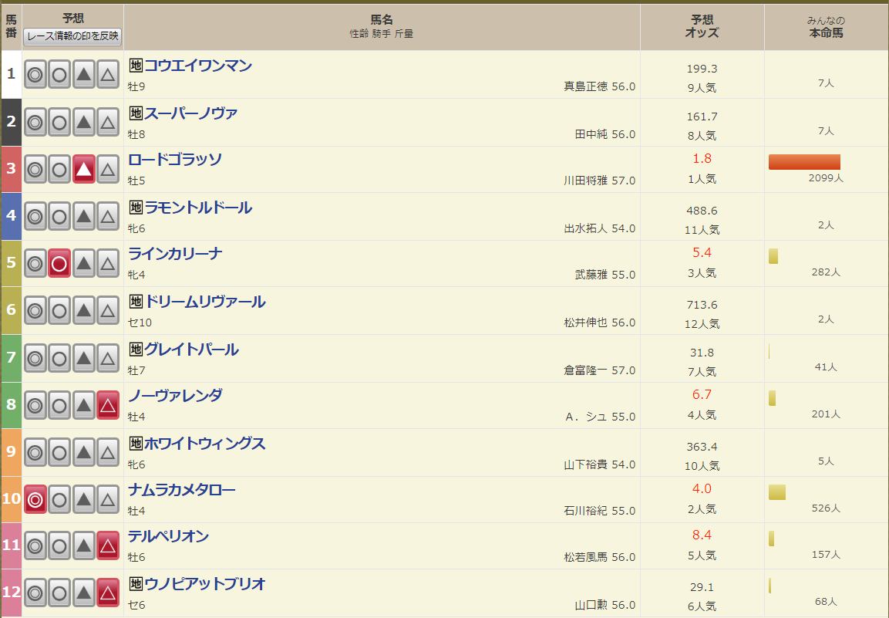Toggle selected white triangle for テルペリオン
The height and width of the screenshot is (618, 889).
(108, 546)
